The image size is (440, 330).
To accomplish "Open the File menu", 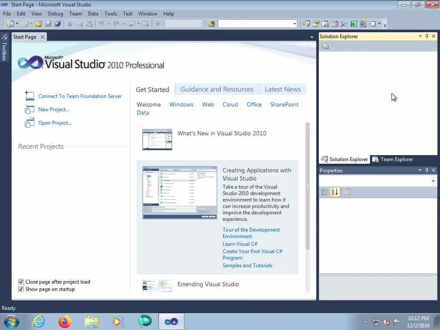I will (x=7, y=14).
